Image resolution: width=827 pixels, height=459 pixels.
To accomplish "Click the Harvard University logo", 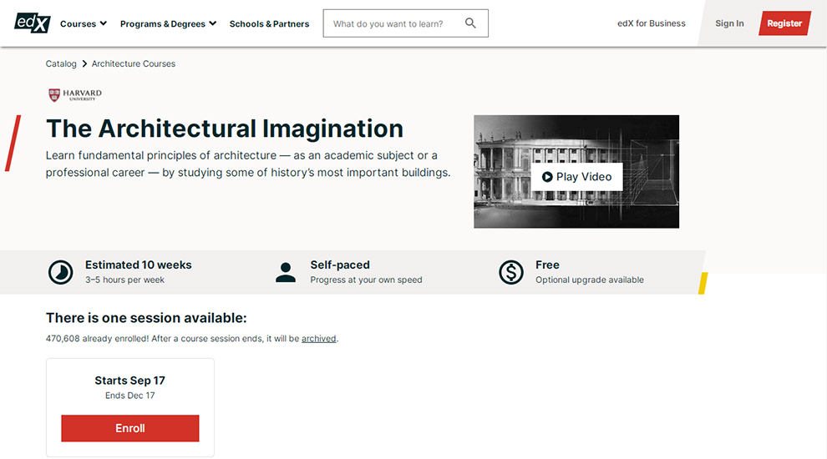I will point(75,95).
